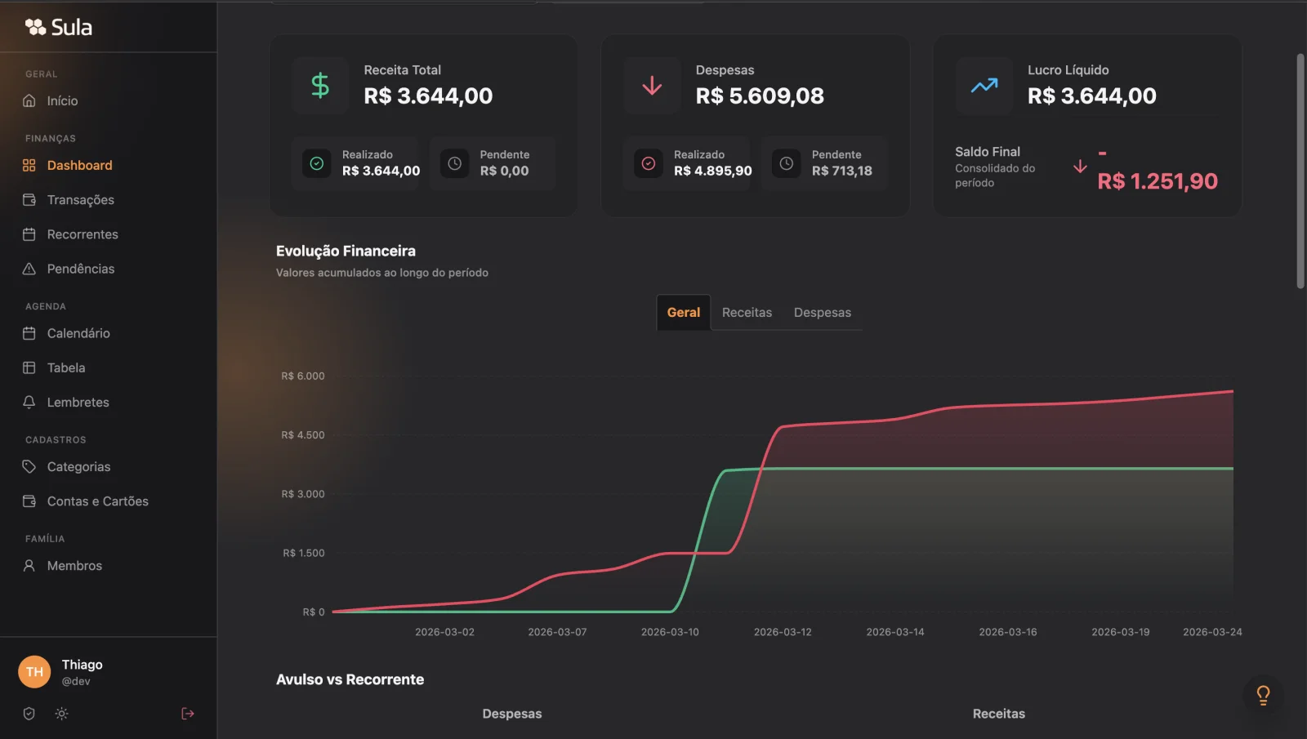1307x739 pixels.
Task: Click the Evolução Financeira heading
Action: (346, 251)
